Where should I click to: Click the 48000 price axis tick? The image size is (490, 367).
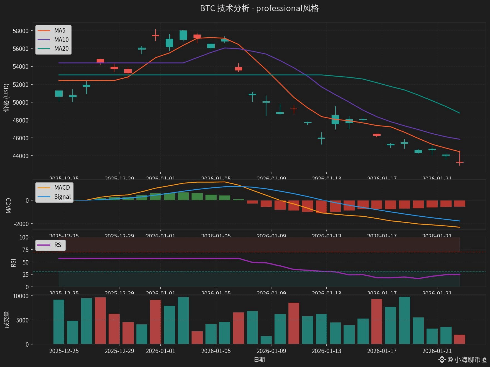click(x=21, y=120)
